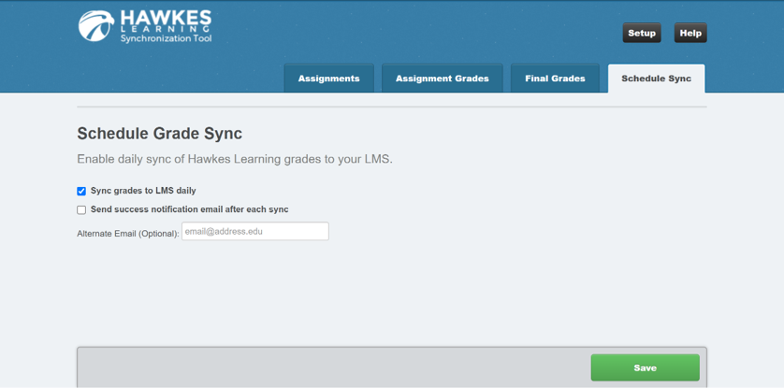Click the Schedule Grade Sync heading
Image resolution: width=784 pixels, height=388 pixels.
tap(159, 134)
